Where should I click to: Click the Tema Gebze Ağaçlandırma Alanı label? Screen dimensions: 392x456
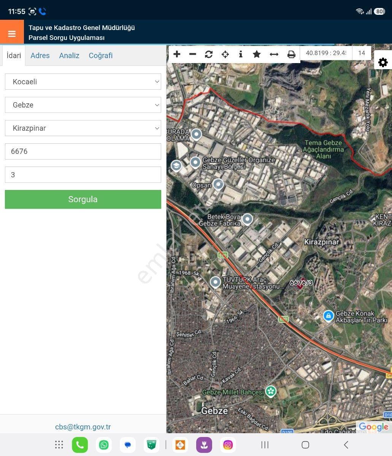[x=323, y=149]
